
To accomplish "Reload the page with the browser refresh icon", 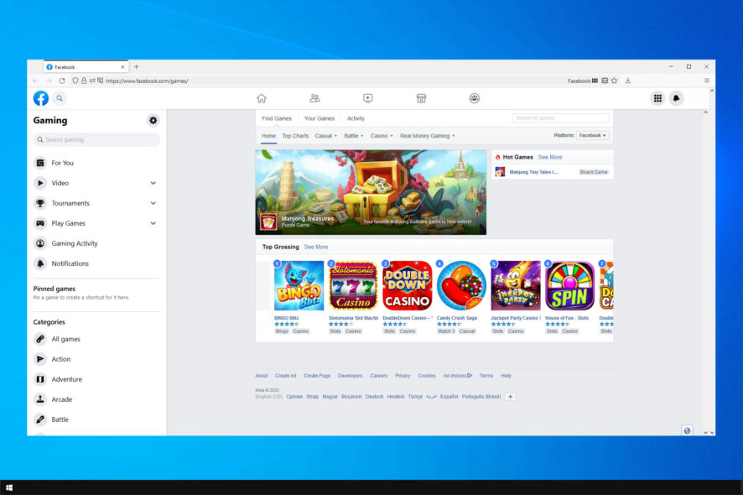I will [61, 81].
